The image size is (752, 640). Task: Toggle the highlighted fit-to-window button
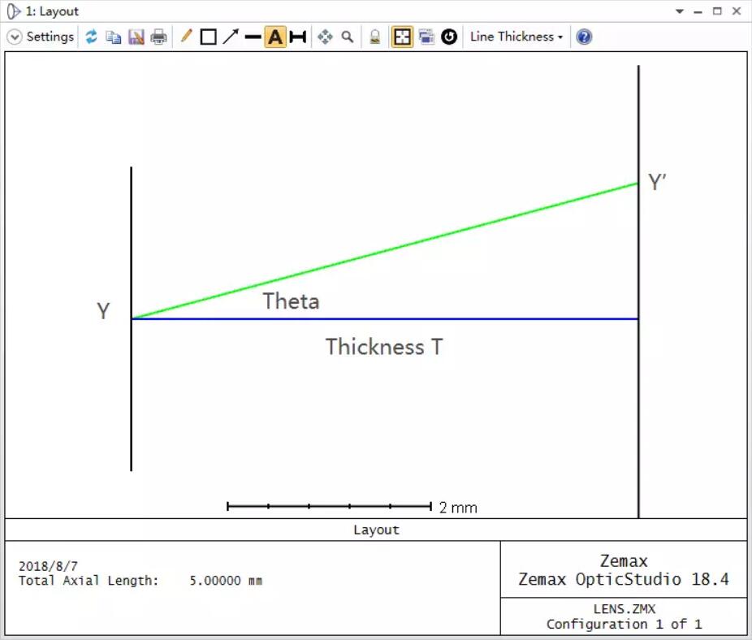pos(402,37)
